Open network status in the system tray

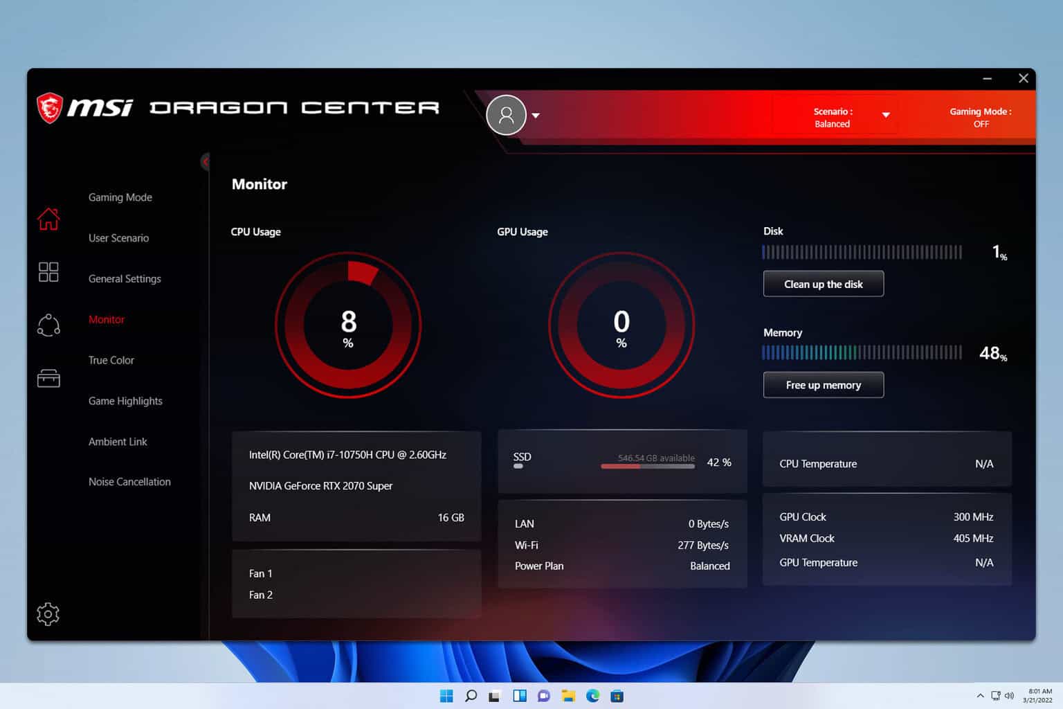point(996,696)
